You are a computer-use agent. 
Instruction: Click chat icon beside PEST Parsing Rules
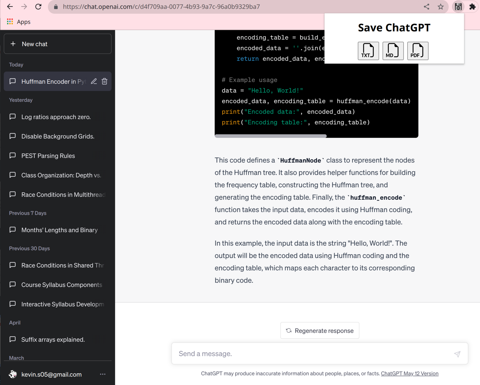[13, 155]
